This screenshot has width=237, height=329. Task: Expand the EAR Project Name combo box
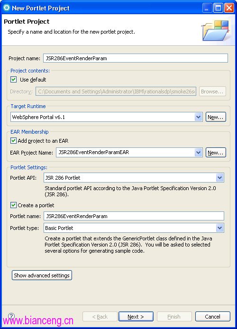click(198, 153)
